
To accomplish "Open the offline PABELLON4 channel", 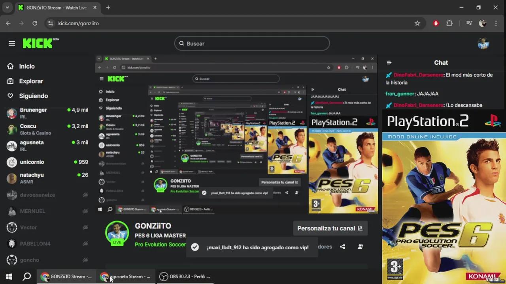I will pos(47,244).
